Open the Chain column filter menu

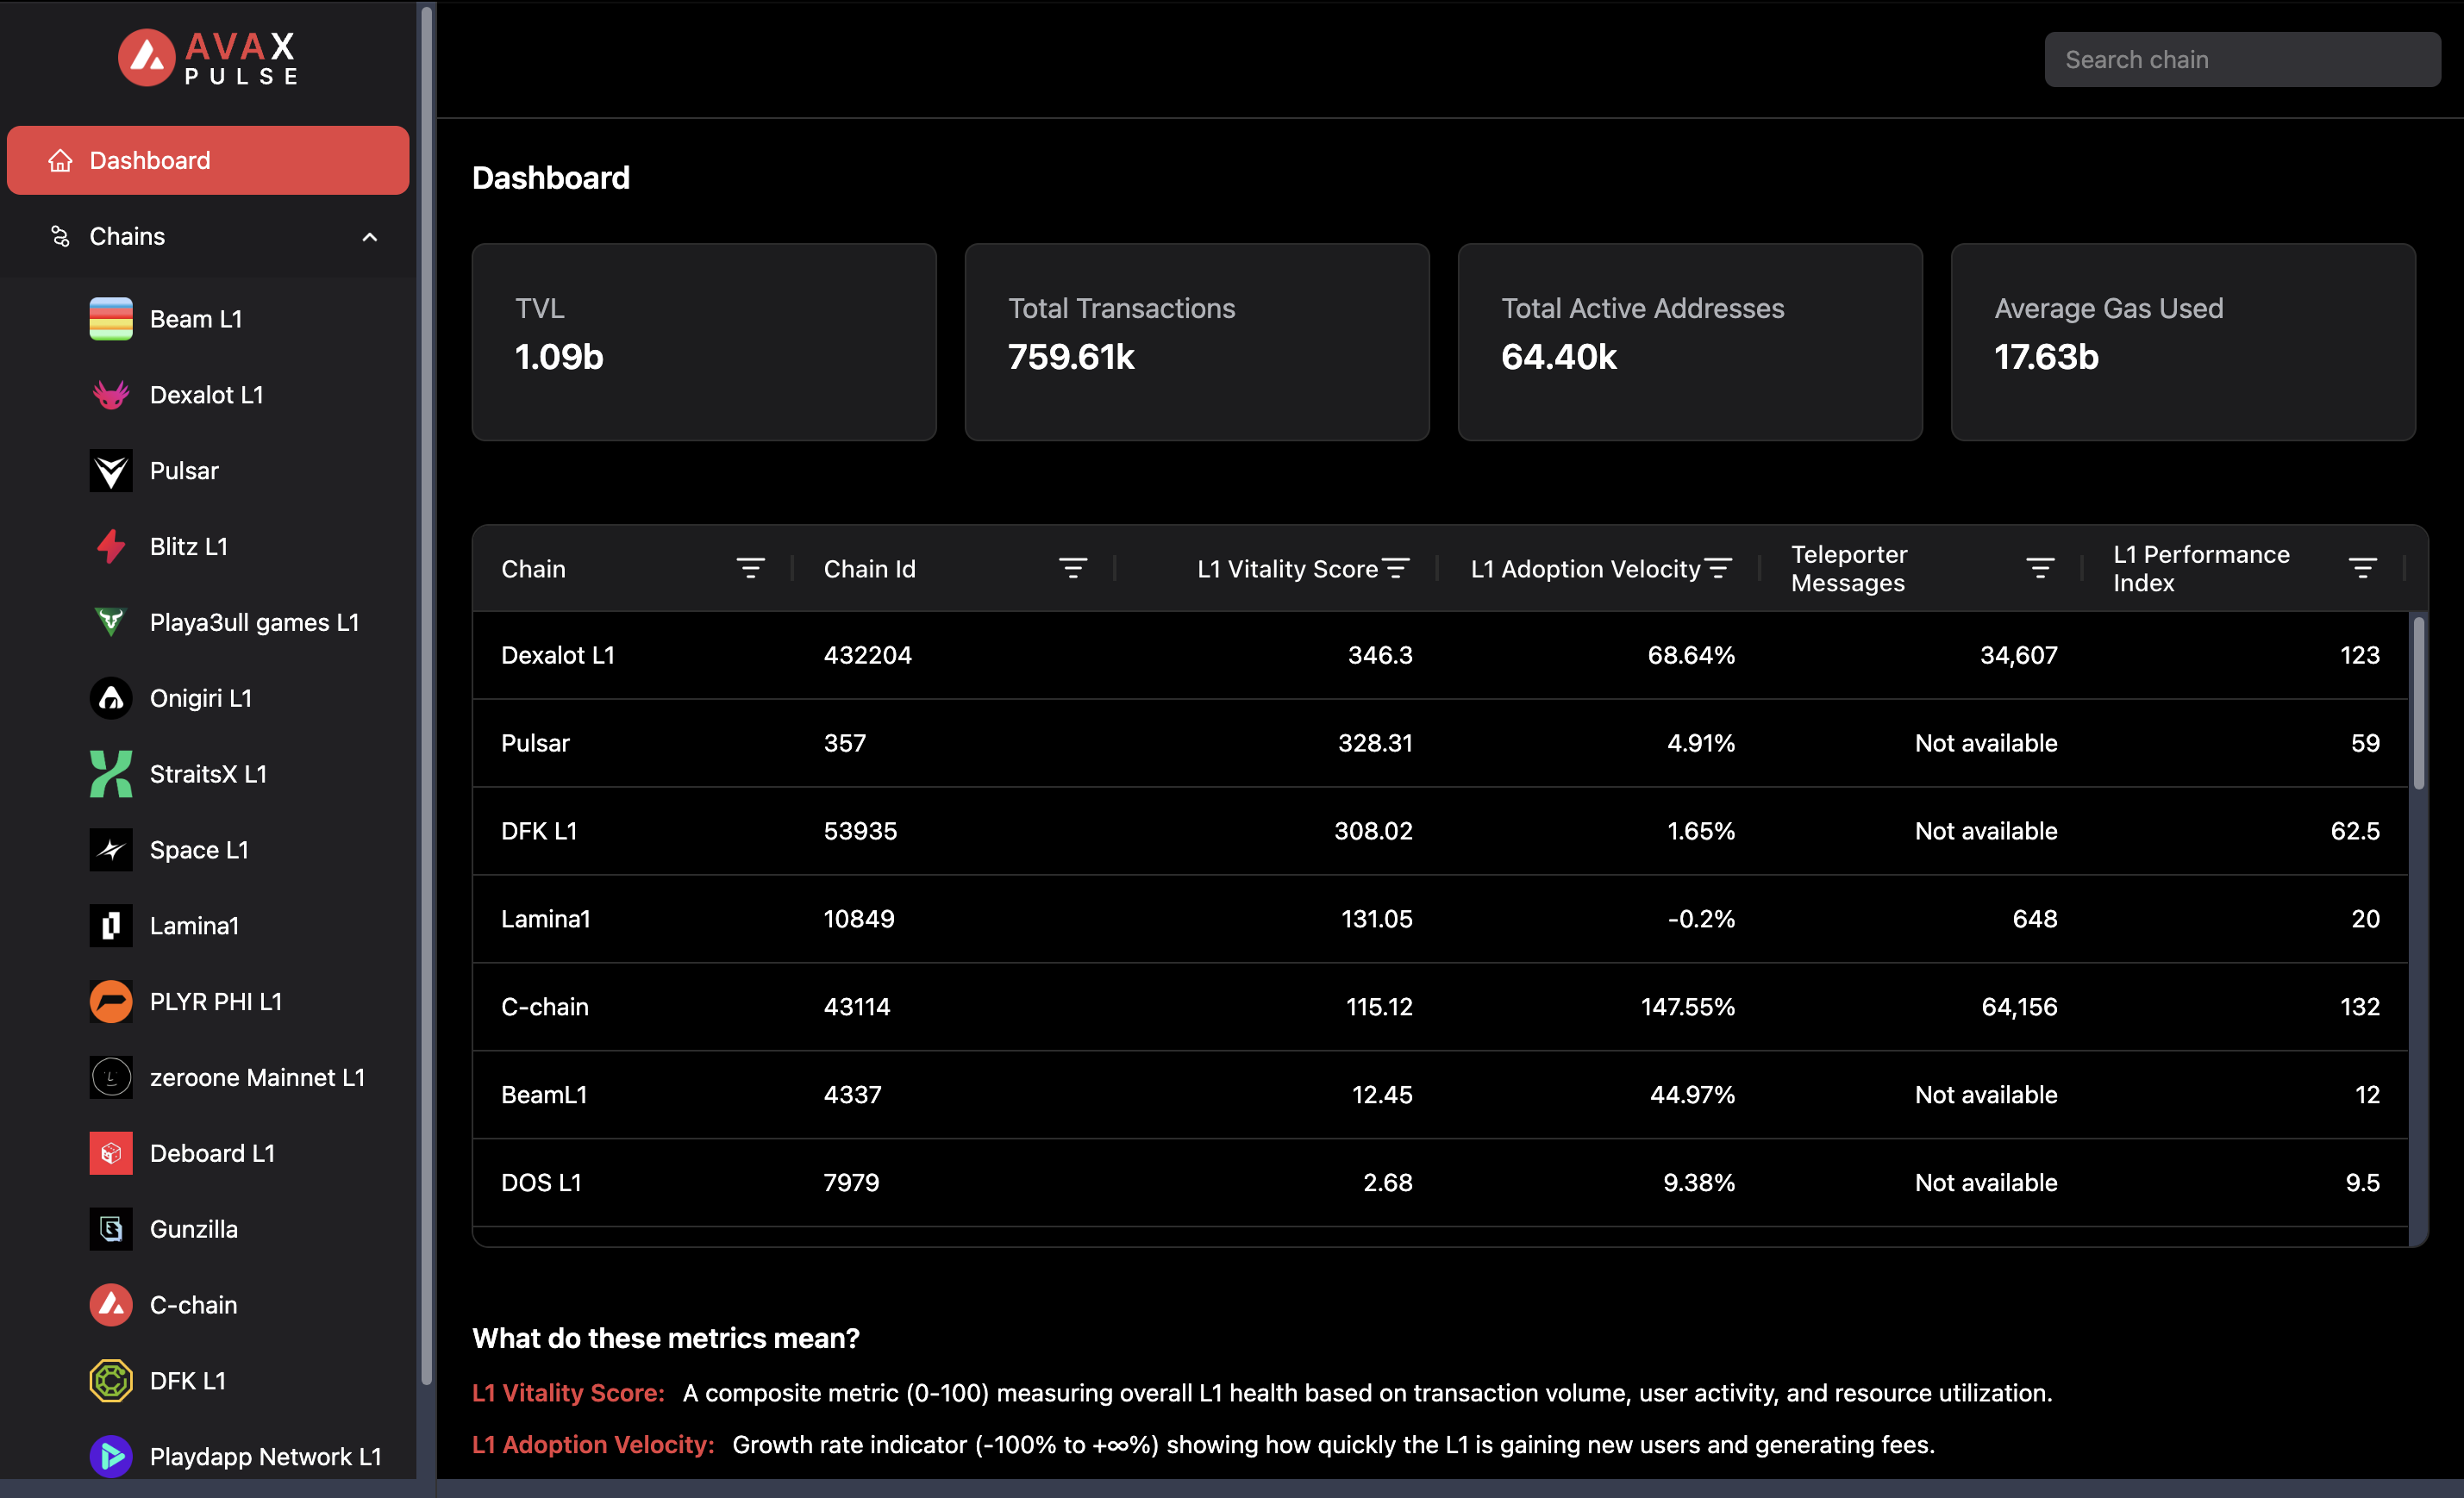[751, 568]
